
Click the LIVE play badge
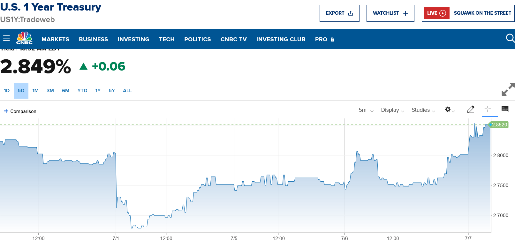coord(436,13)
